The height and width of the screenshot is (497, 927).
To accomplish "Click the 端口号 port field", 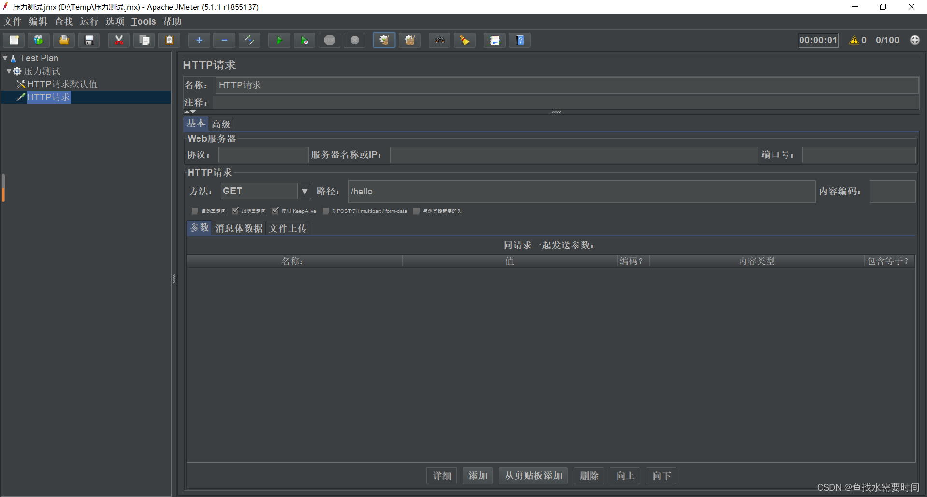I will pos(859,155).
